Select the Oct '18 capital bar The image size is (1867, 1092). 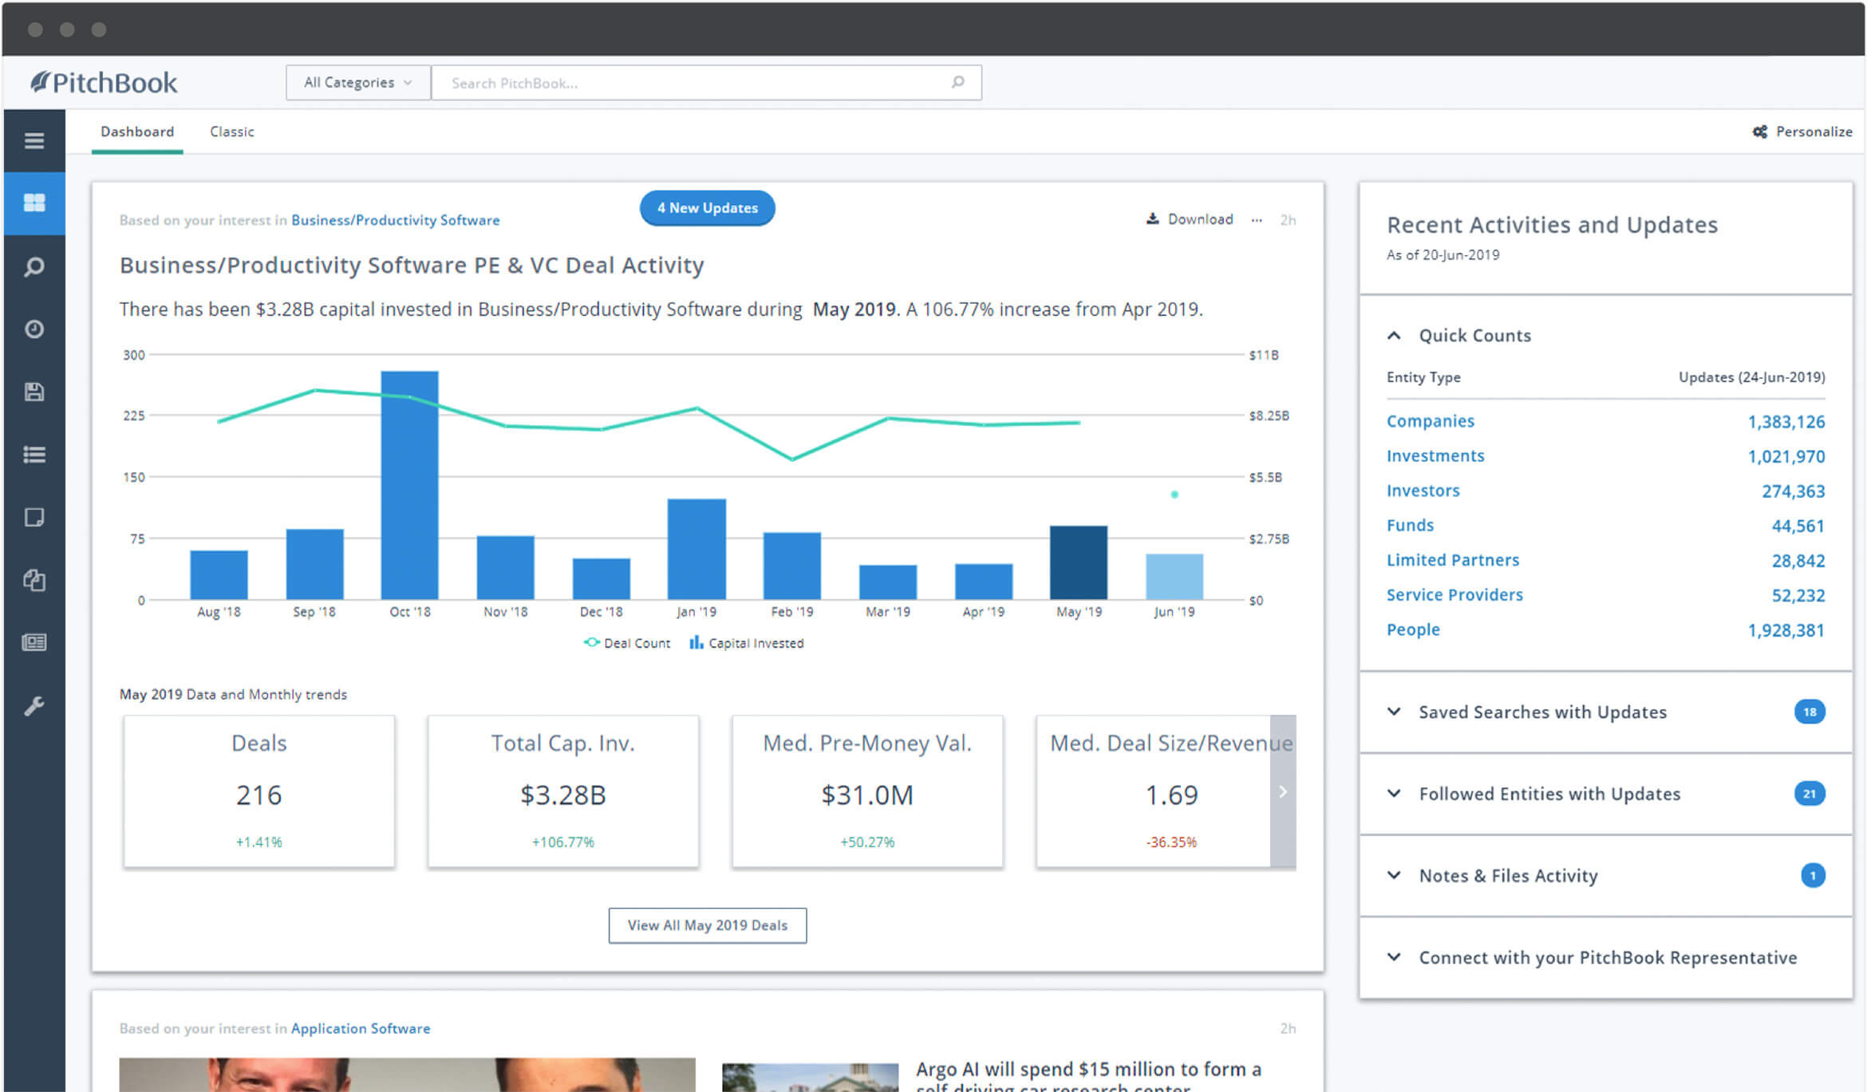click(409, 485)
